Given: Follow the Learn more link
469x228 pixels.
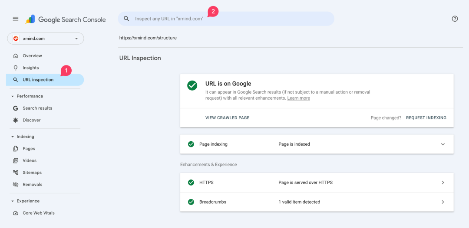Looking at the screenshot, I should point(298,98).
